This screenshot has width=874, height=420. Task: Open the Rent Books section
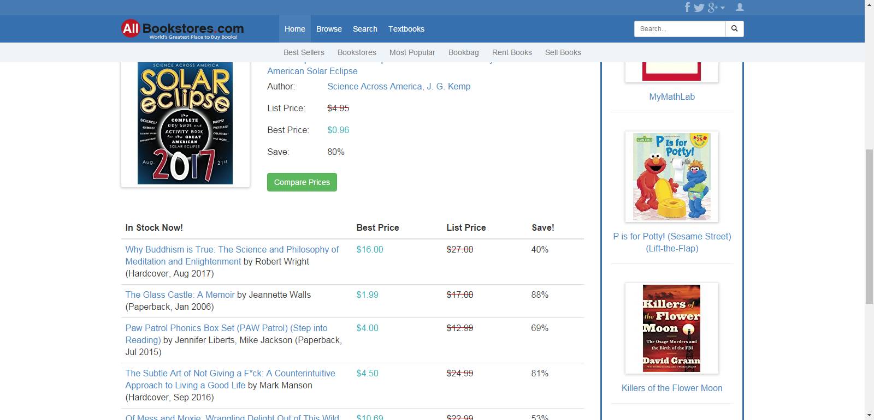(511, 52)
